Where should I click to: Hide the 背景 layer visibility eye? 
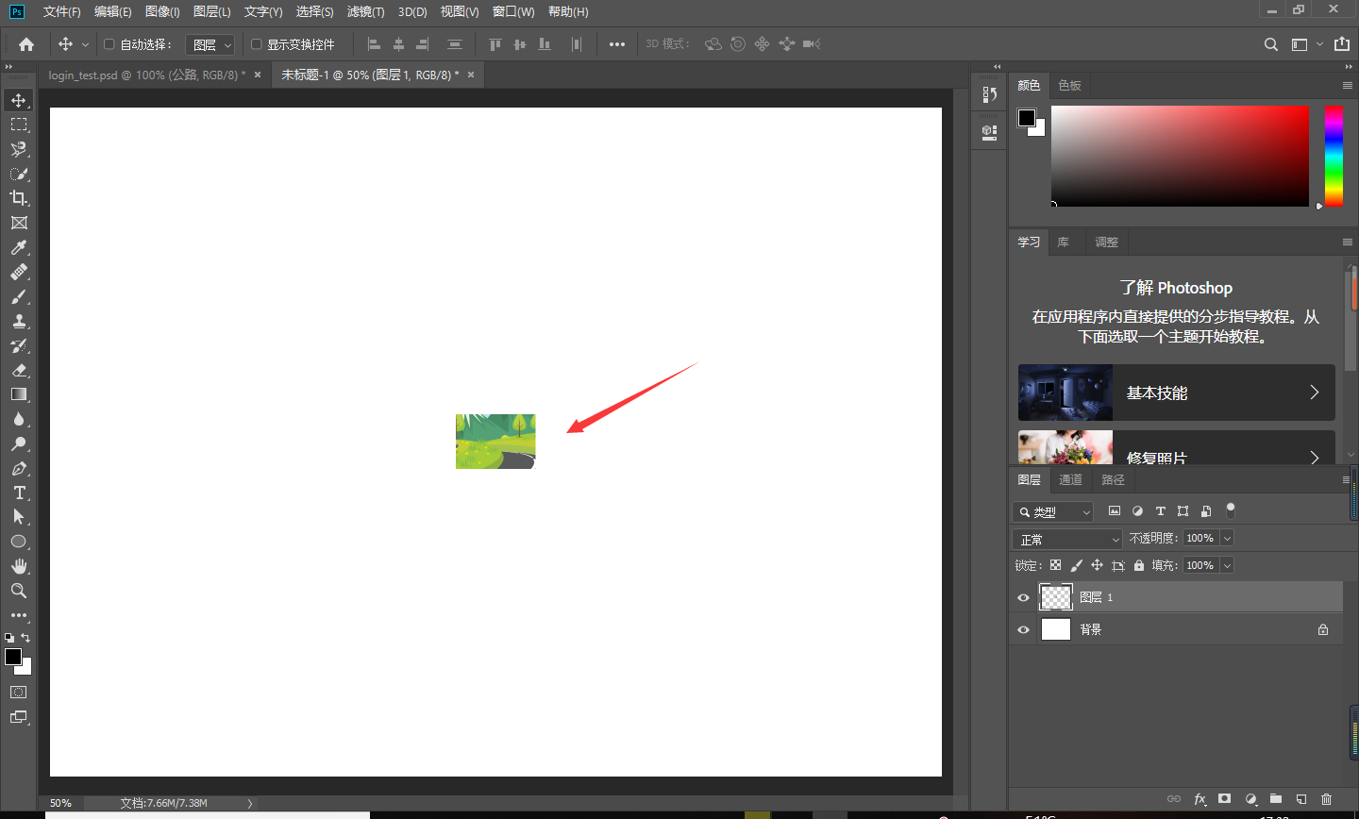[x=1023, y=629]
